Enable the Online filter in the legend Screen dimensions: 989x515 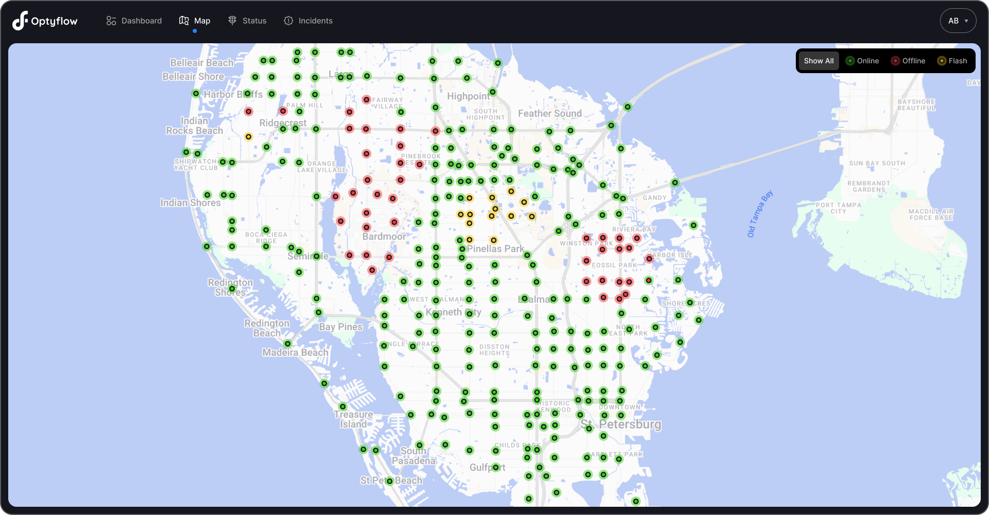863,61
